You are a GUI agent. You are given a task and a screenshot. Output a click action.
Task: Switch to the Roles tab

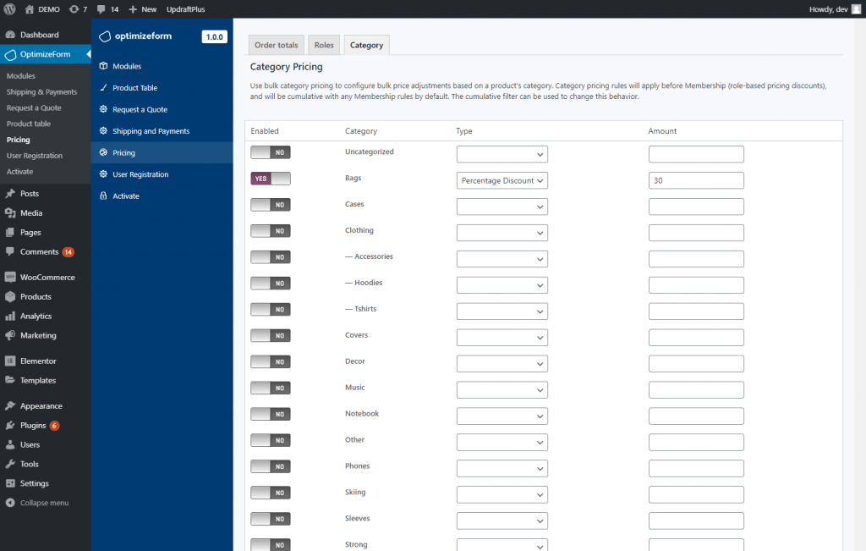[x=324, y=45]
